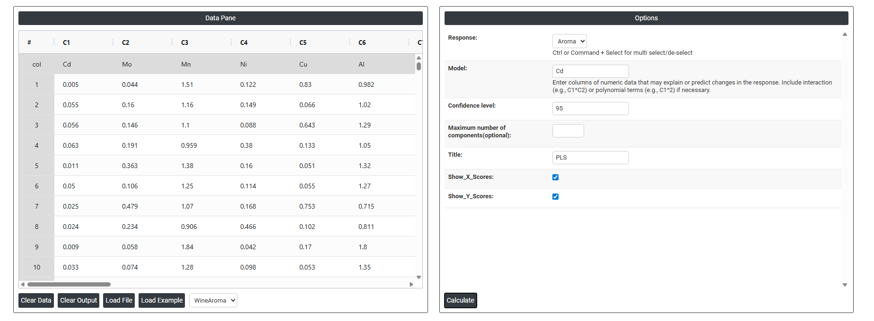This screenshot has height=321, width=874.
Task: Open the Load File dialog
Action: (119, 300)
